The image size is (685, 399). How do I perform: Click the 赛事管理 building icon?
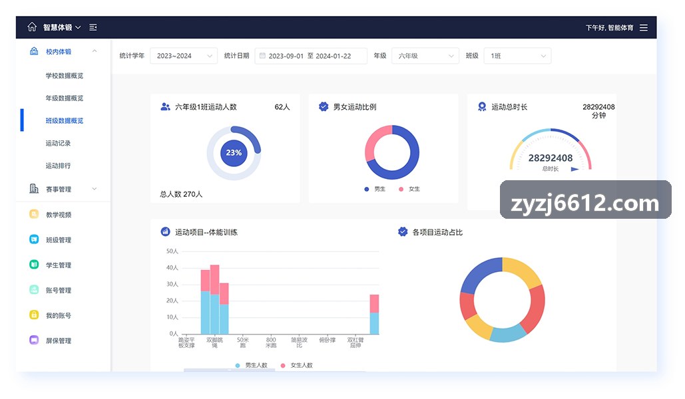(34, 189)
